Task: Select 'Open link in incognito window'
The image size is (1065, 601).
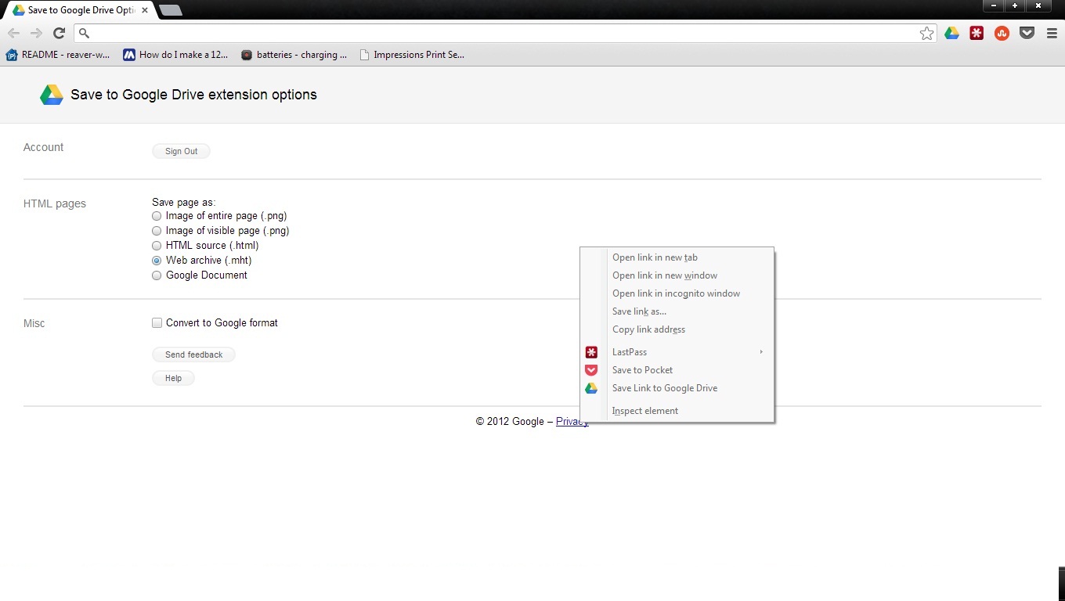Action: click(677, 293)
